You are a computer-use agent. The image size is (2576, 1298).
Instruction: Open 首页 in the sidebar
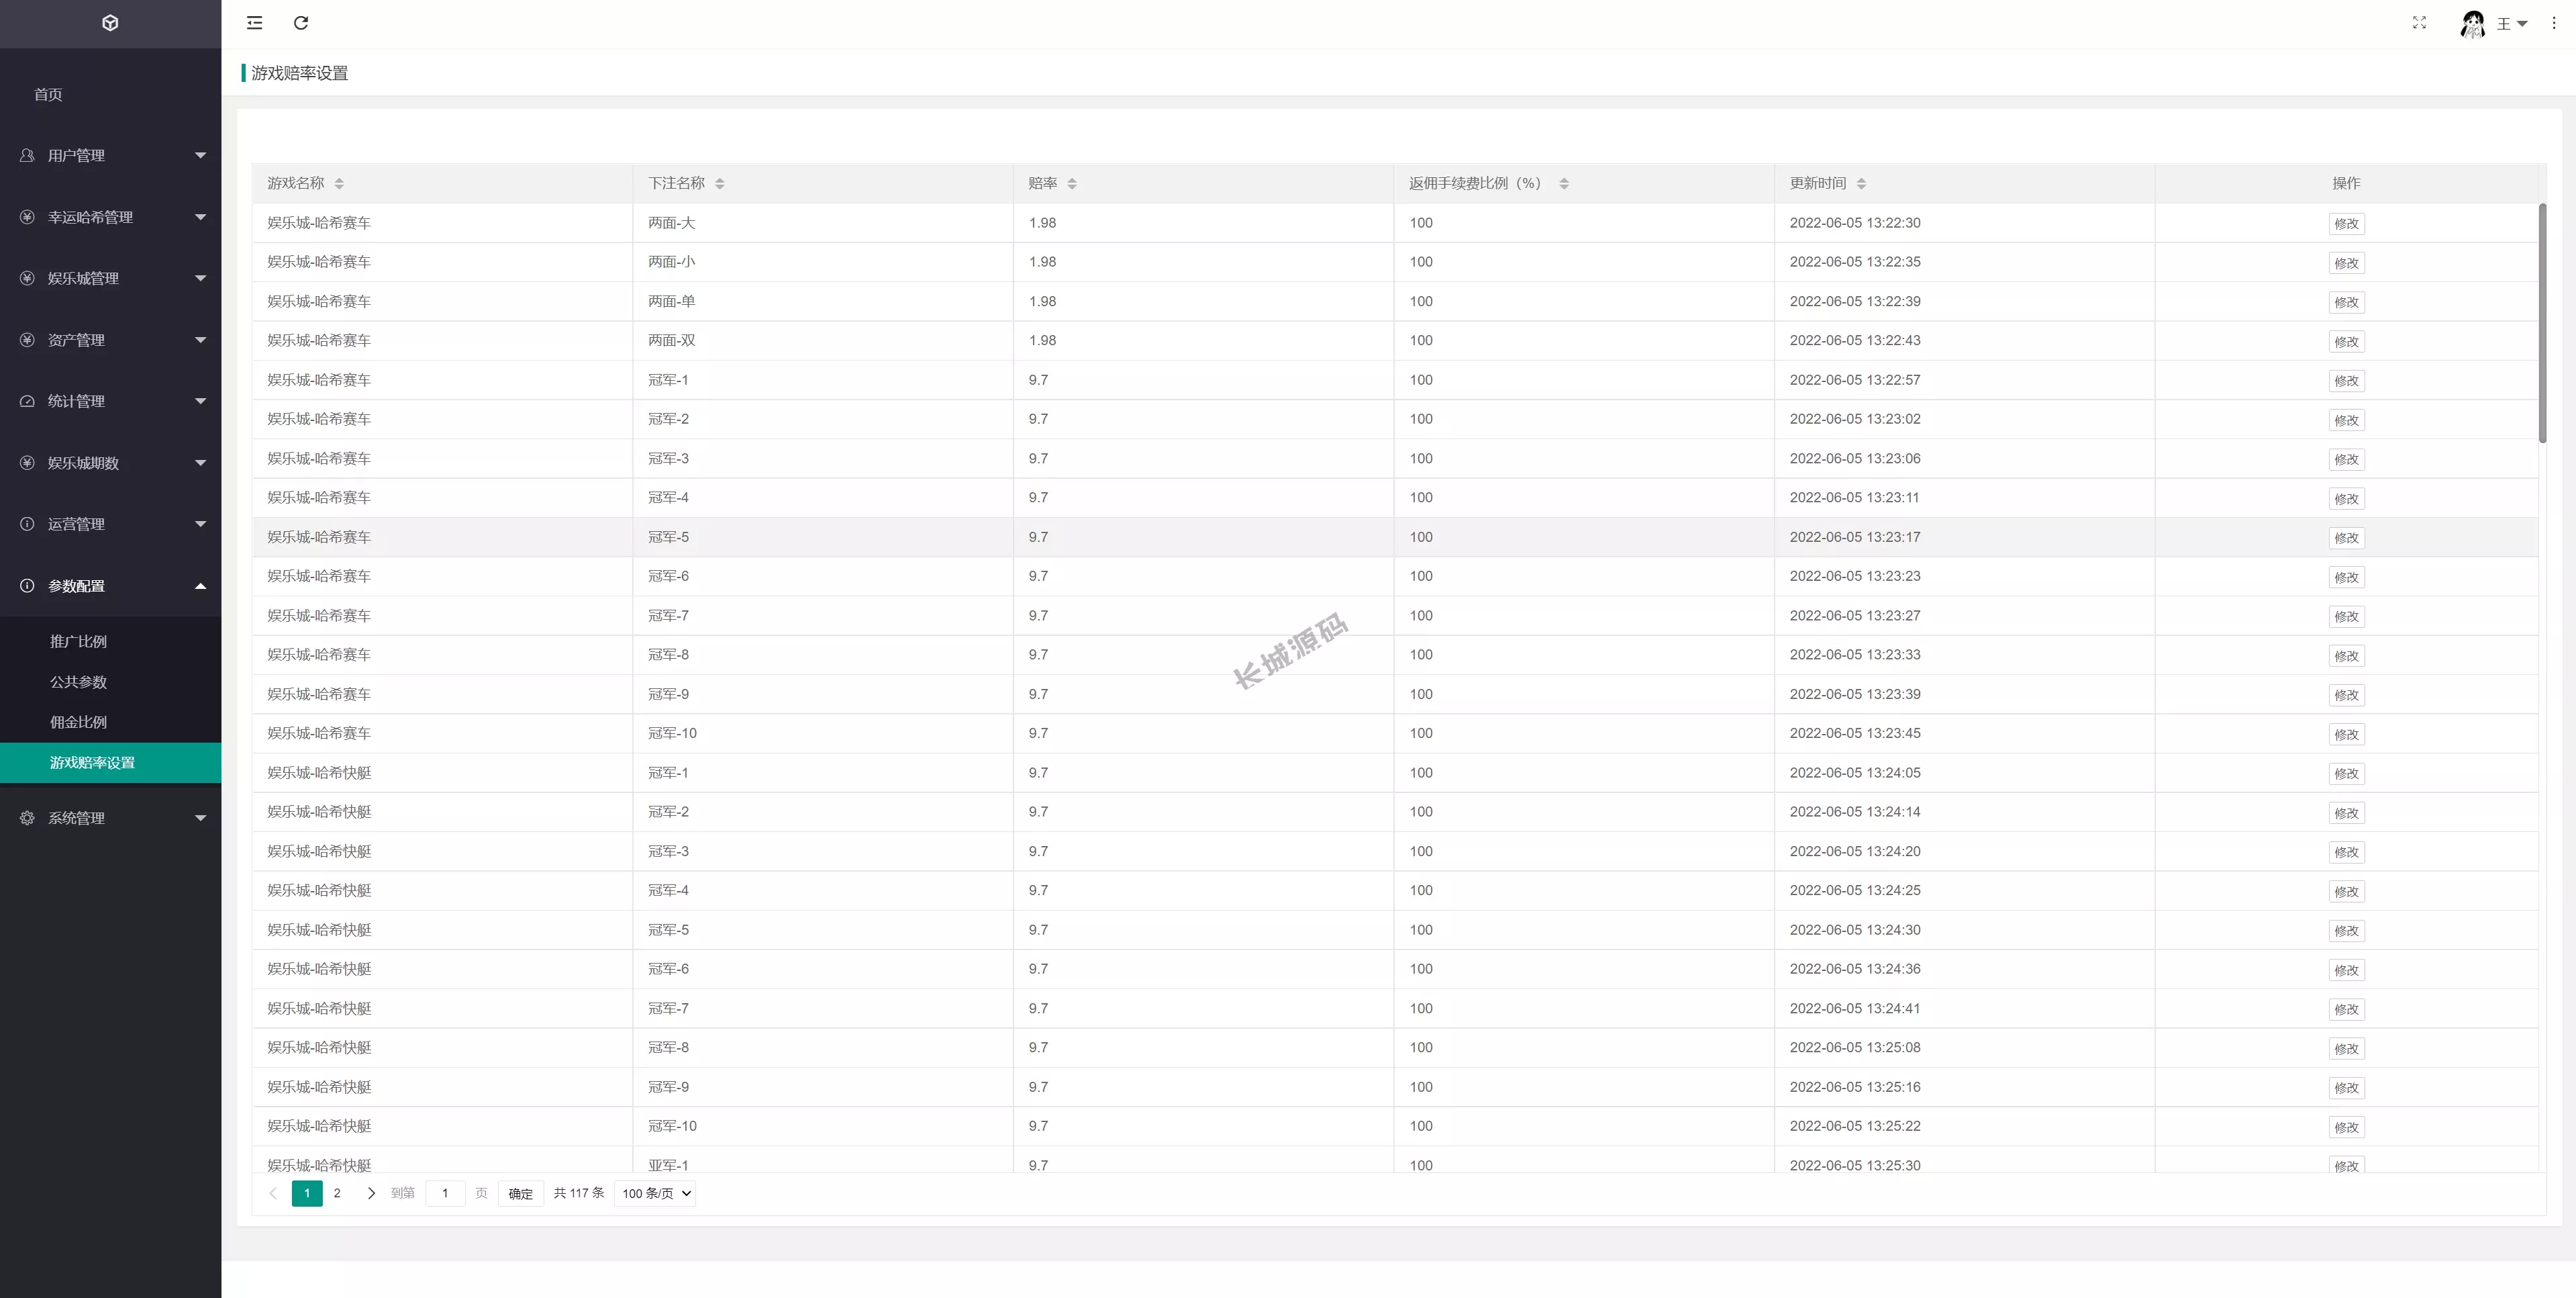pyautogui.click(x=48, y=94)
